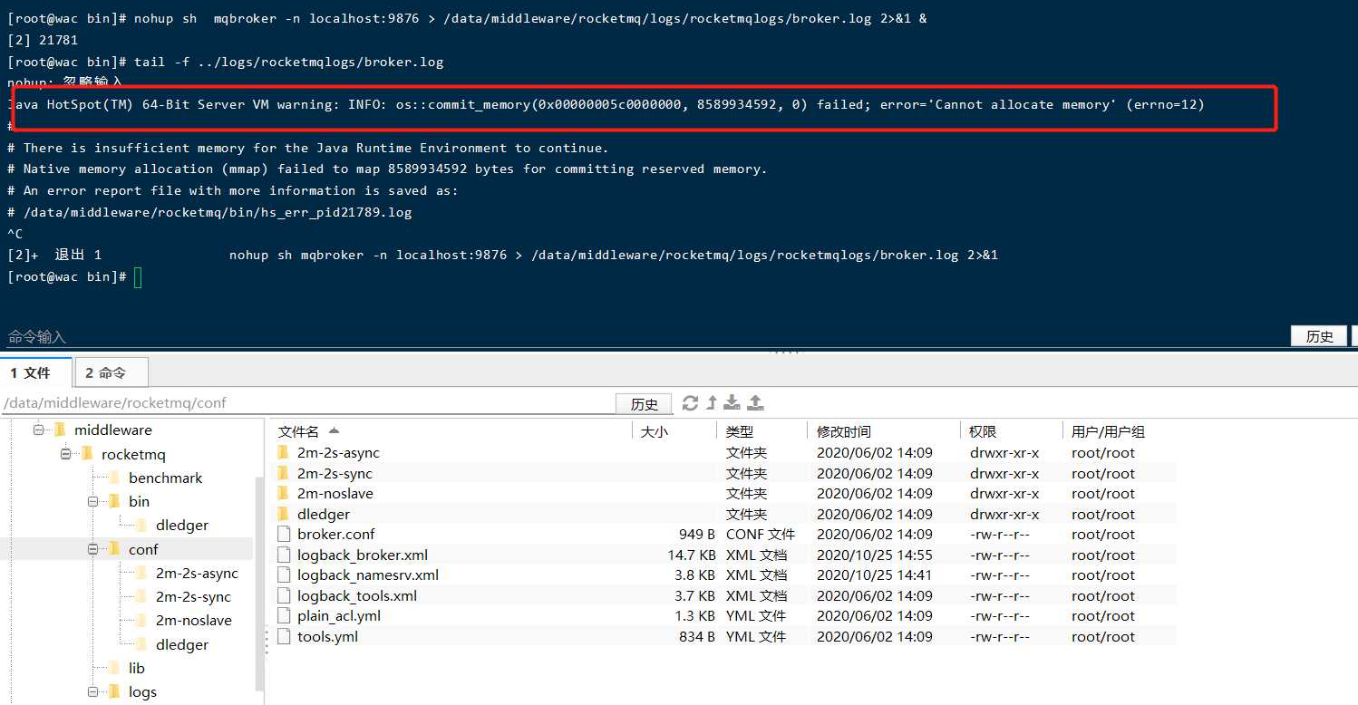Click the file icon next to logback_tools.xml
The height and width of the screenshot is (705, 1358).
pyautogui.click(x=283, y=595)
